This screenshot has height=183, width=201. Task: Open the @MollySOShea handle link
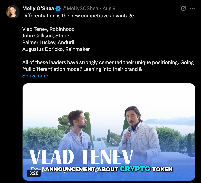[80, 8]
